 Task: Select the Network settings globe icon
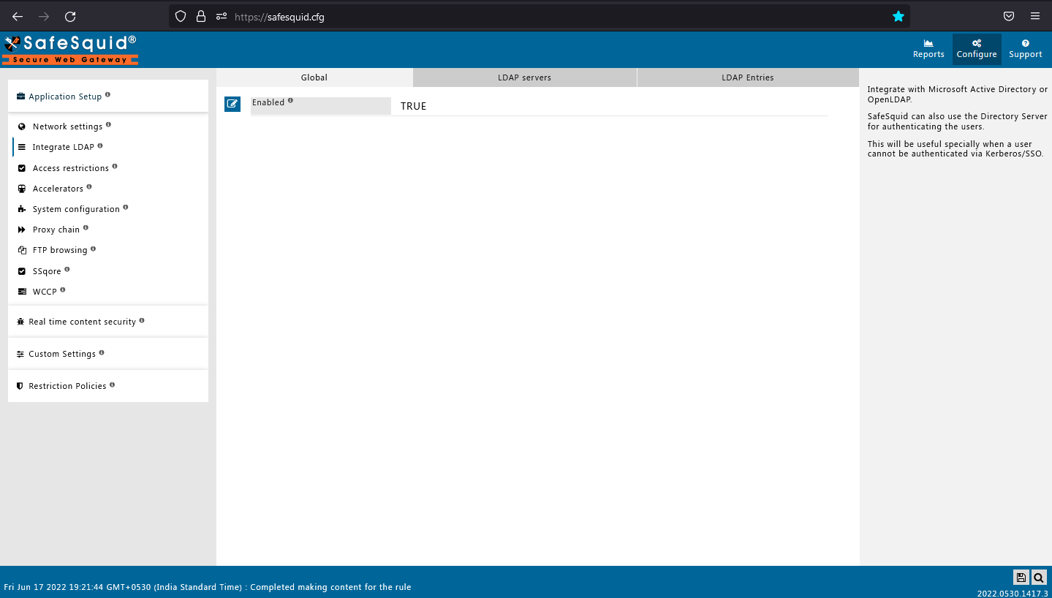pos(21,126)
